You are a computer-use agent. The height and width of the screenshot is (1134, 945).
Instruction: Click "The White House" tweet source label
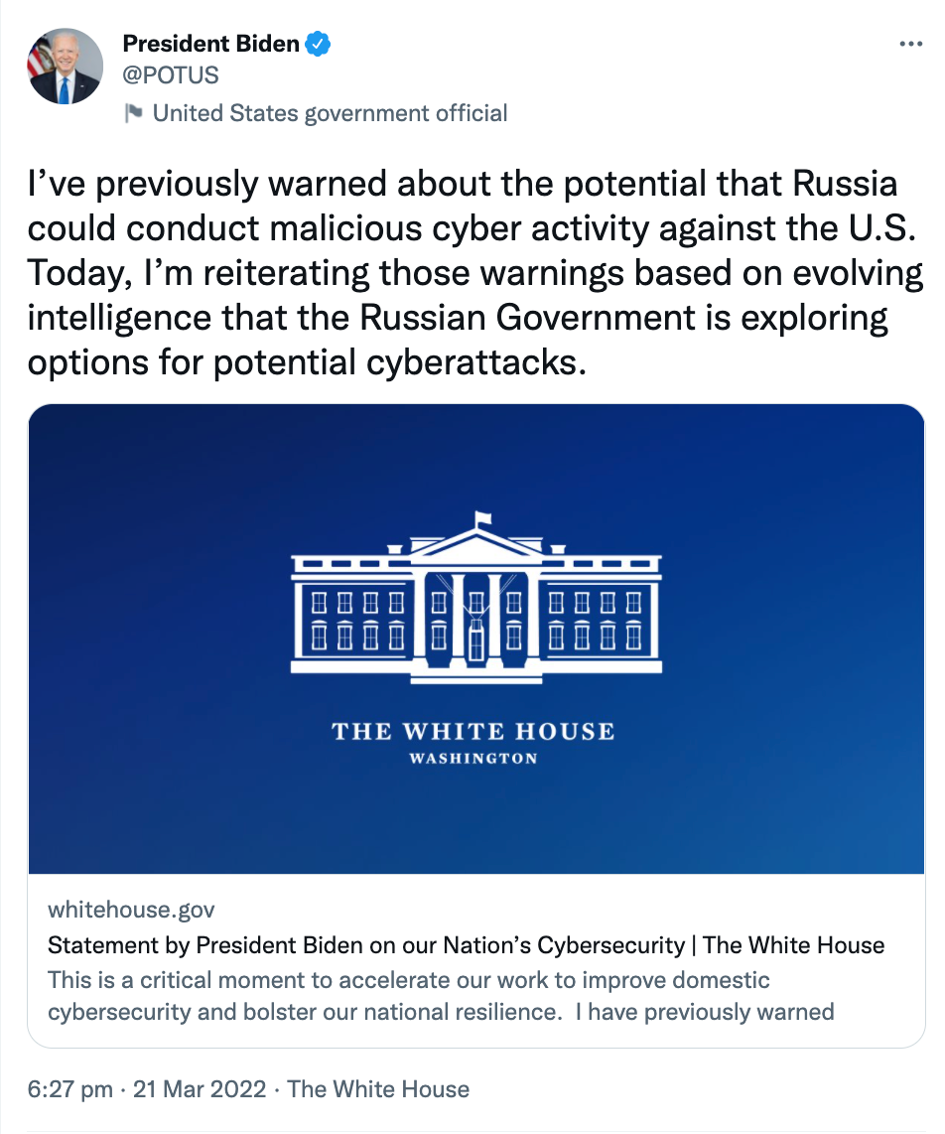click(x=378, y=1089)
